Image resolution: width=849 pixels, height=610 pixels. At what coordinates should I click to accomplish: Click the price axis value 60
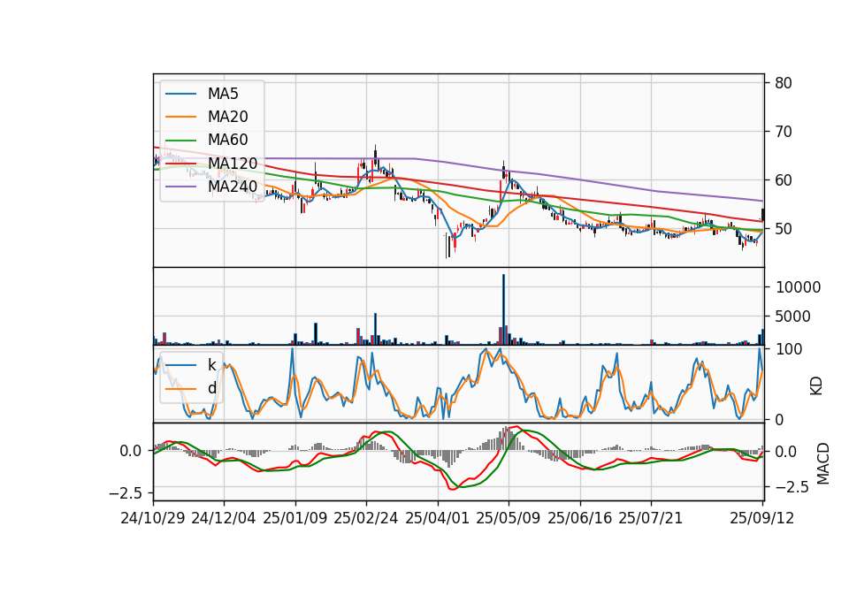pos(784,180)
